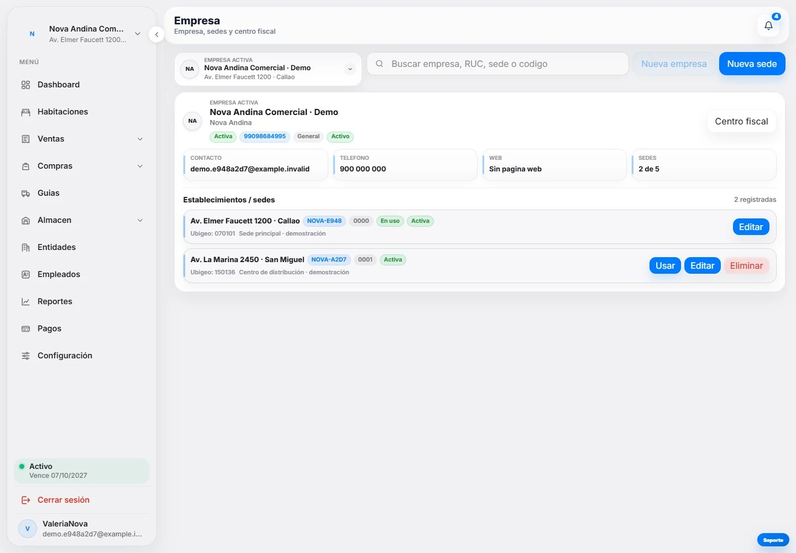This screenshot has width=796, height=553.
Task: Open the Nova Andina company switcher in sidebar
Action: pos(82,34)
